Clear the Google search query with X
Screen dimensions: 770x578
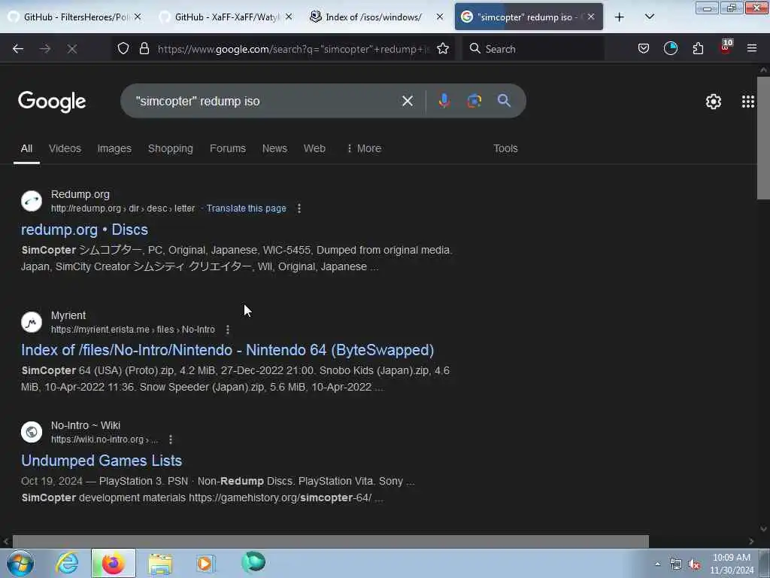point(407,101)
